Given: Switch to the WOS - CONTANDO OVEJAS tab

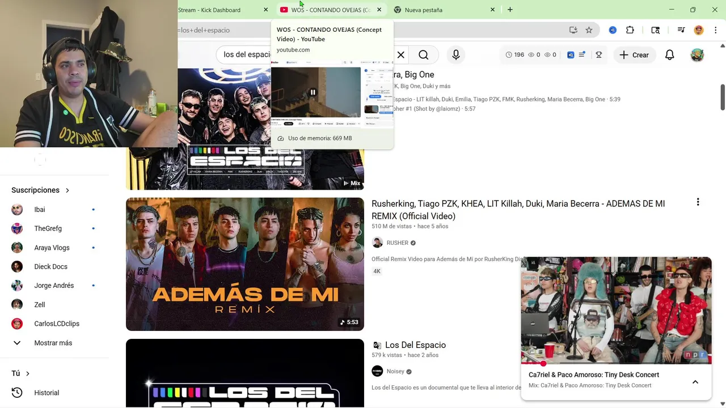Looking at the screenshot, I should [x=331, y=10].
